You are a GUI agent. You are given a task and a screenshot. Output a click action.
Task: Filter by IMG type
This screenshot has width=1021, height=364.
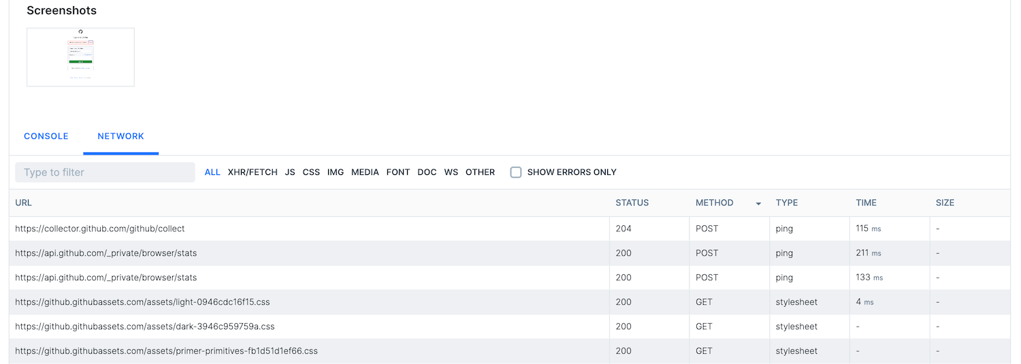pyautogui.click(x=336, y=172)
